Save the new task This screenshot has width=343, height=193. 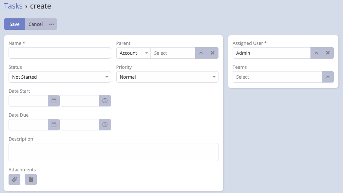(x=14, y=24)
